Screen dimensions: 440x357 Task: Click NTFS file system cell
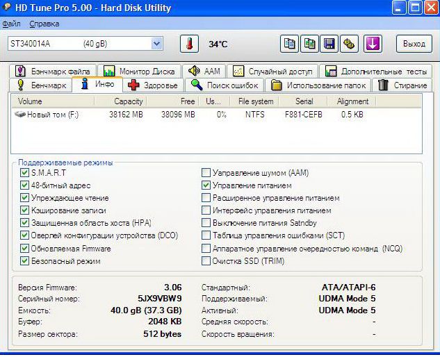(255, 115)
